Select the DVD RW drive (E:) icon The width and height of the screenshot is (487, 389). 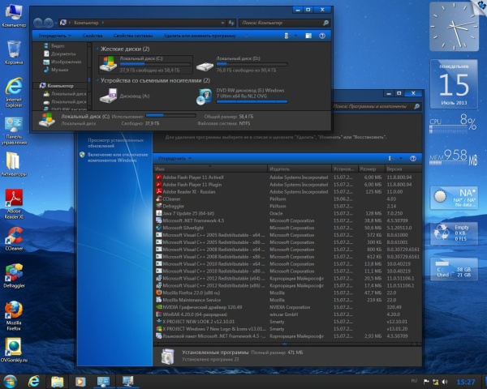click(x=206, y=96)
